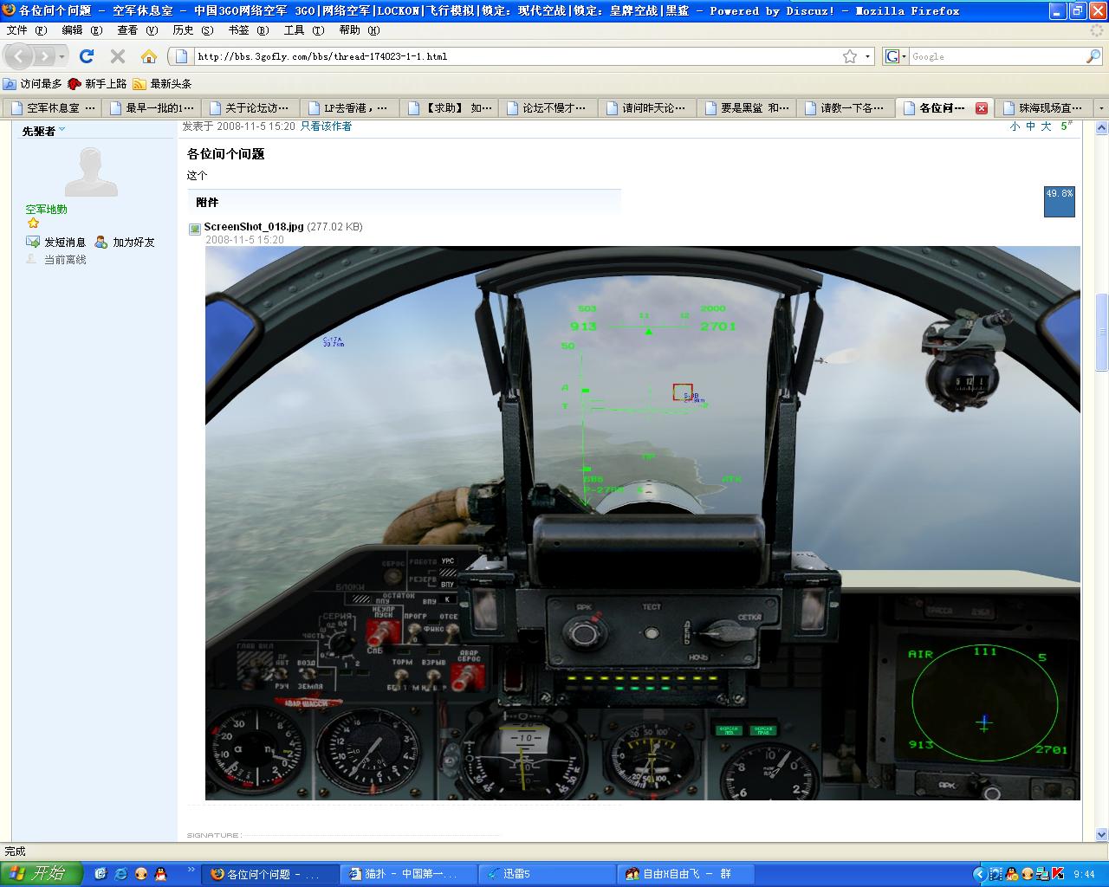
Task: Switch to 猫扑 taskbar window
Action: (410, 874)
